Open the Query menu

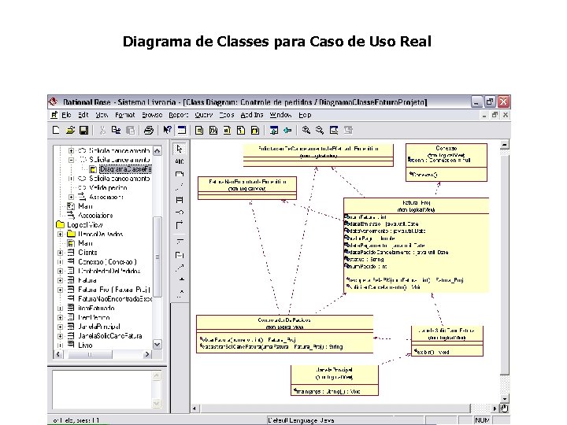click(x=204, y=115)
